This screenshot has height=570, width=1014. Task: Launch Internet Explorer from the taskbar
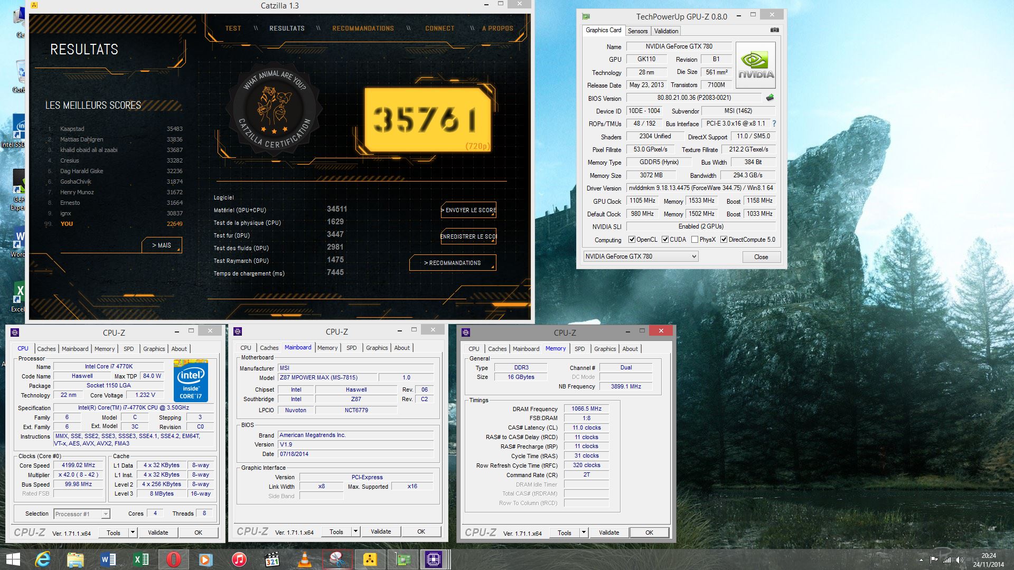point(43,559)
